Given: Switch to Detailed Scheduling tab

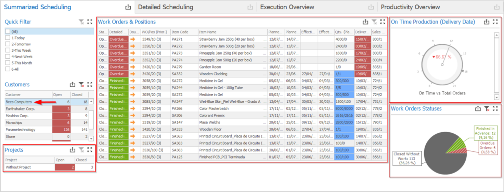Looking at the screenshot, I should (x=166, y=7).
